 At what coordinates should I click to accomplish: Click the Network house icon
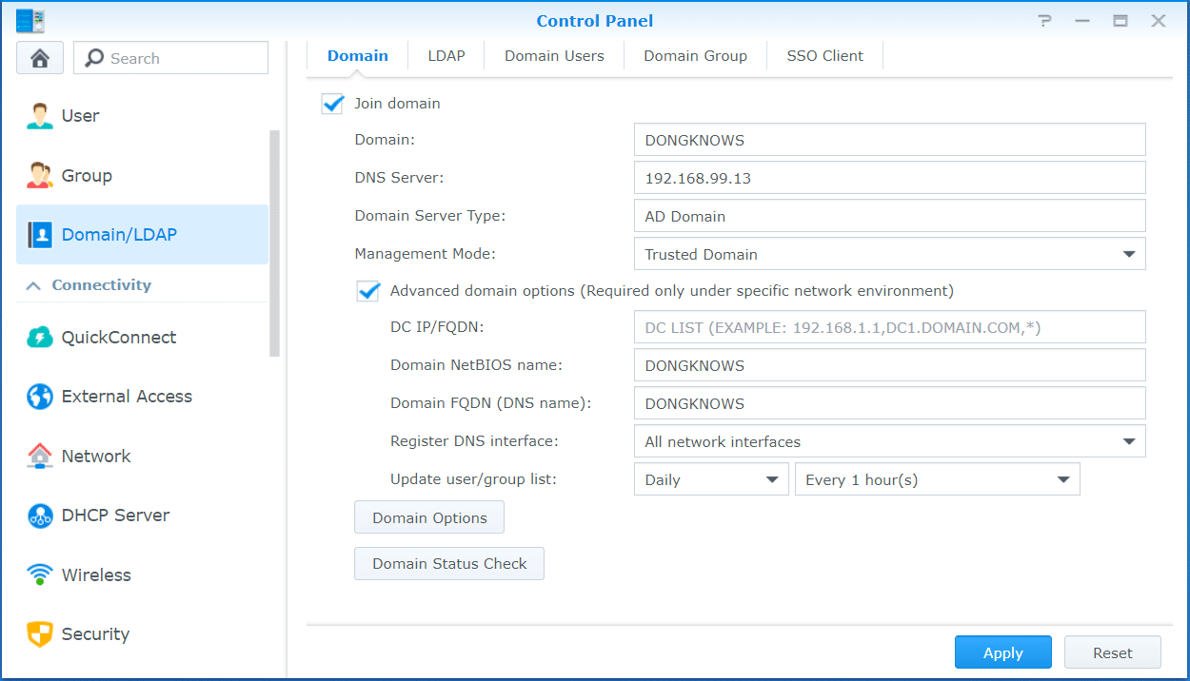pyautogui.click(x=40, y=457)
